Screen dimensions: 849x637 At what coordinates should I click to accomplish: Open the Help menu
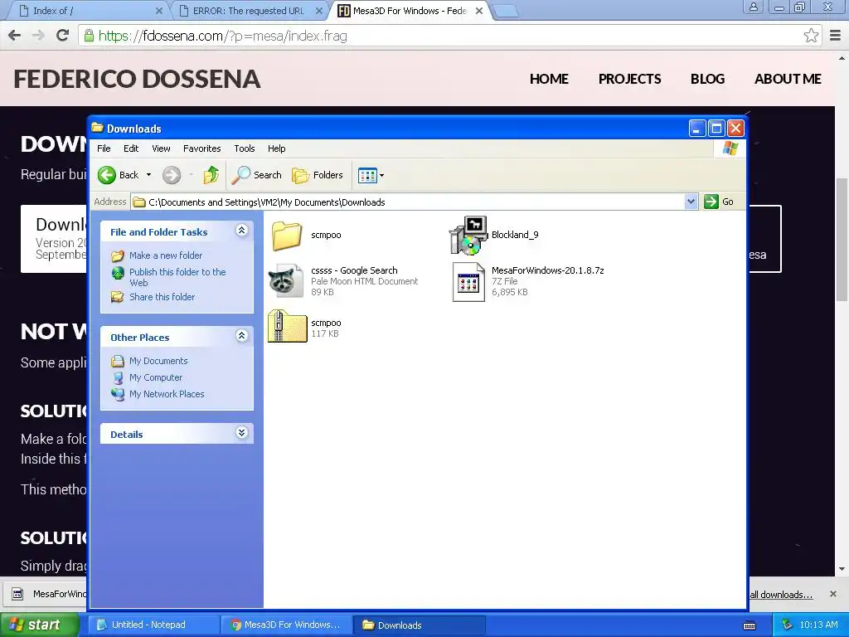click(x=276, y=148)
